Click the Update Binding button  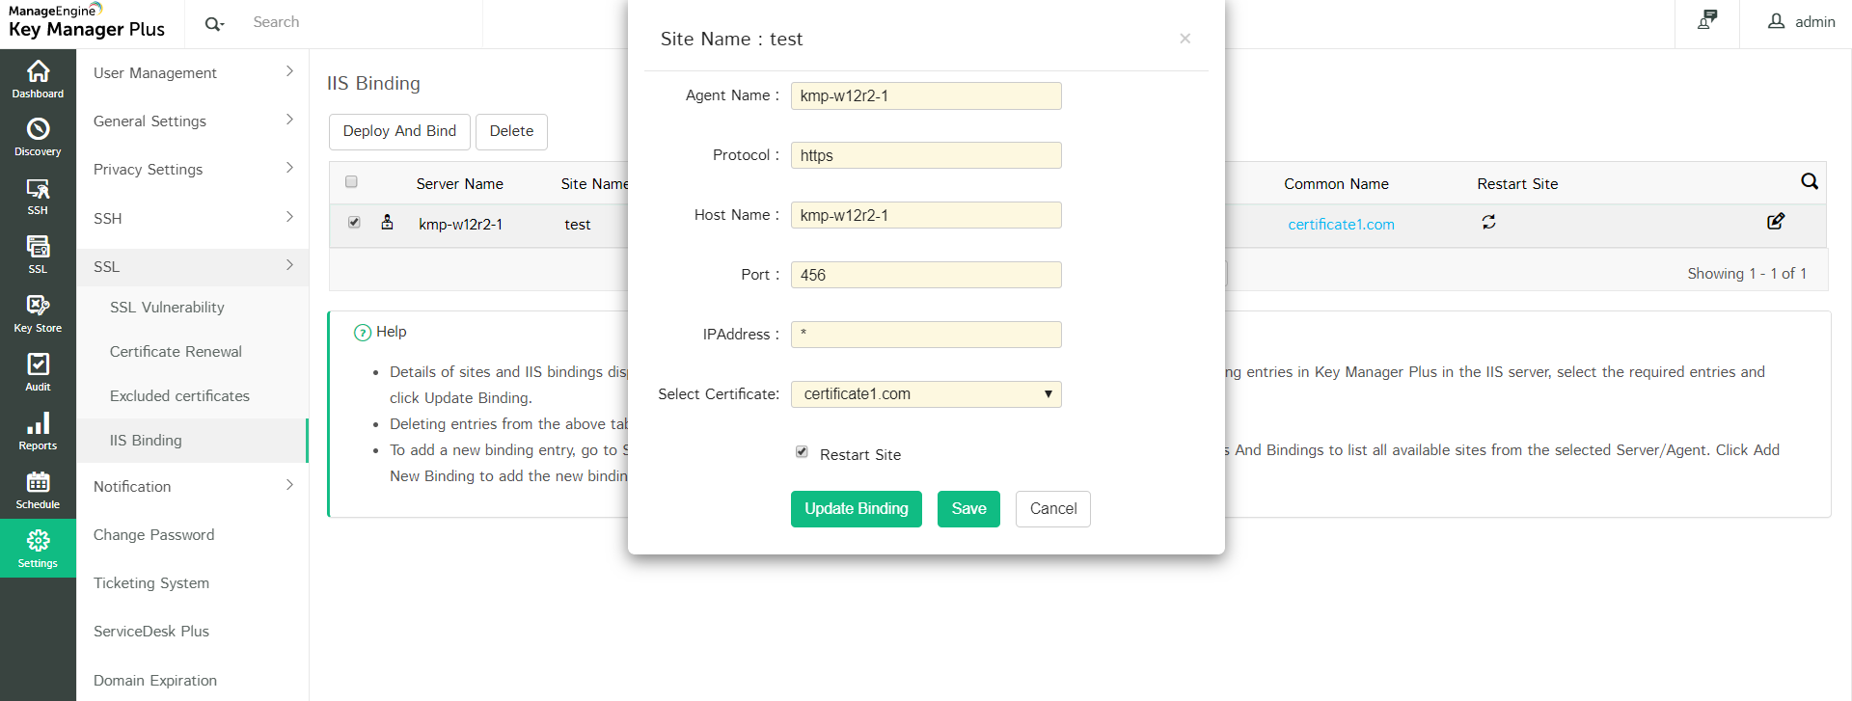(856, 509)
